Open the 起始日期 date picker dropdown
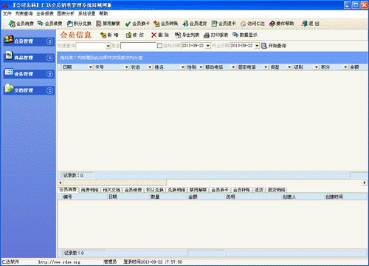Image resolution: width=369 pixels, height=266 pixels. (x=208, y=46)
